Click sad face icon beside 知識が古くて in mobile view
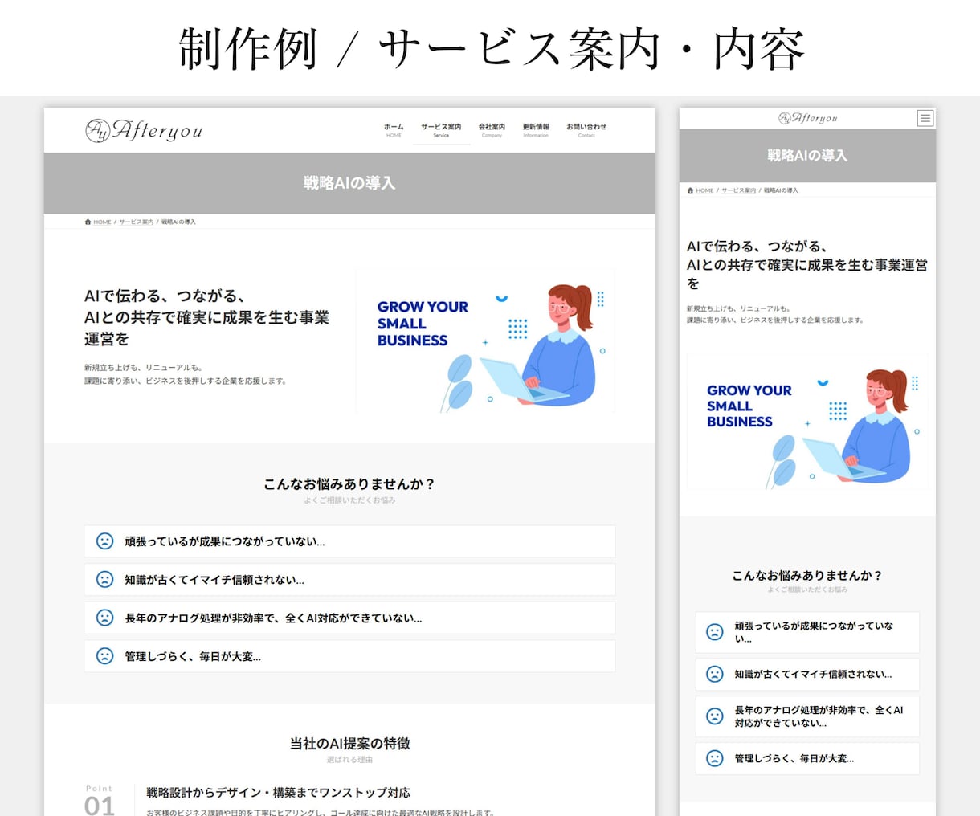This screenshot has width=980, height=816. point(714,674)
